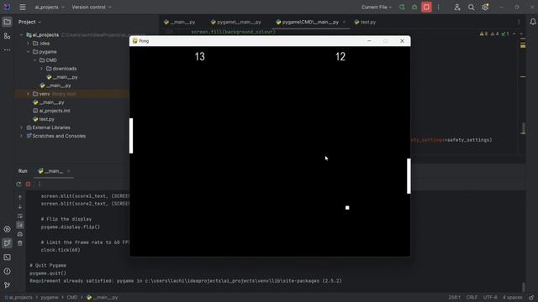Close the pygame\CMD\__main__.py tab
Screen dimensions: 538x302
point(344,22)
